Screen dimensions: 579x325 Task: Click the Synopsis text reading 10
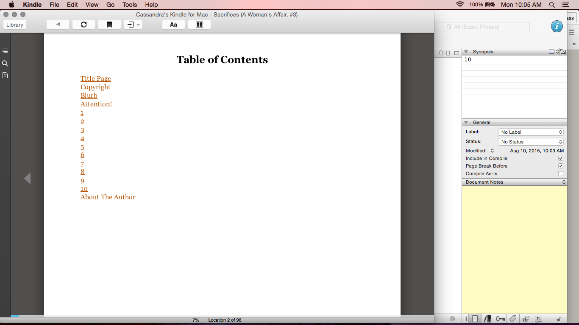(x=468, y=60)
